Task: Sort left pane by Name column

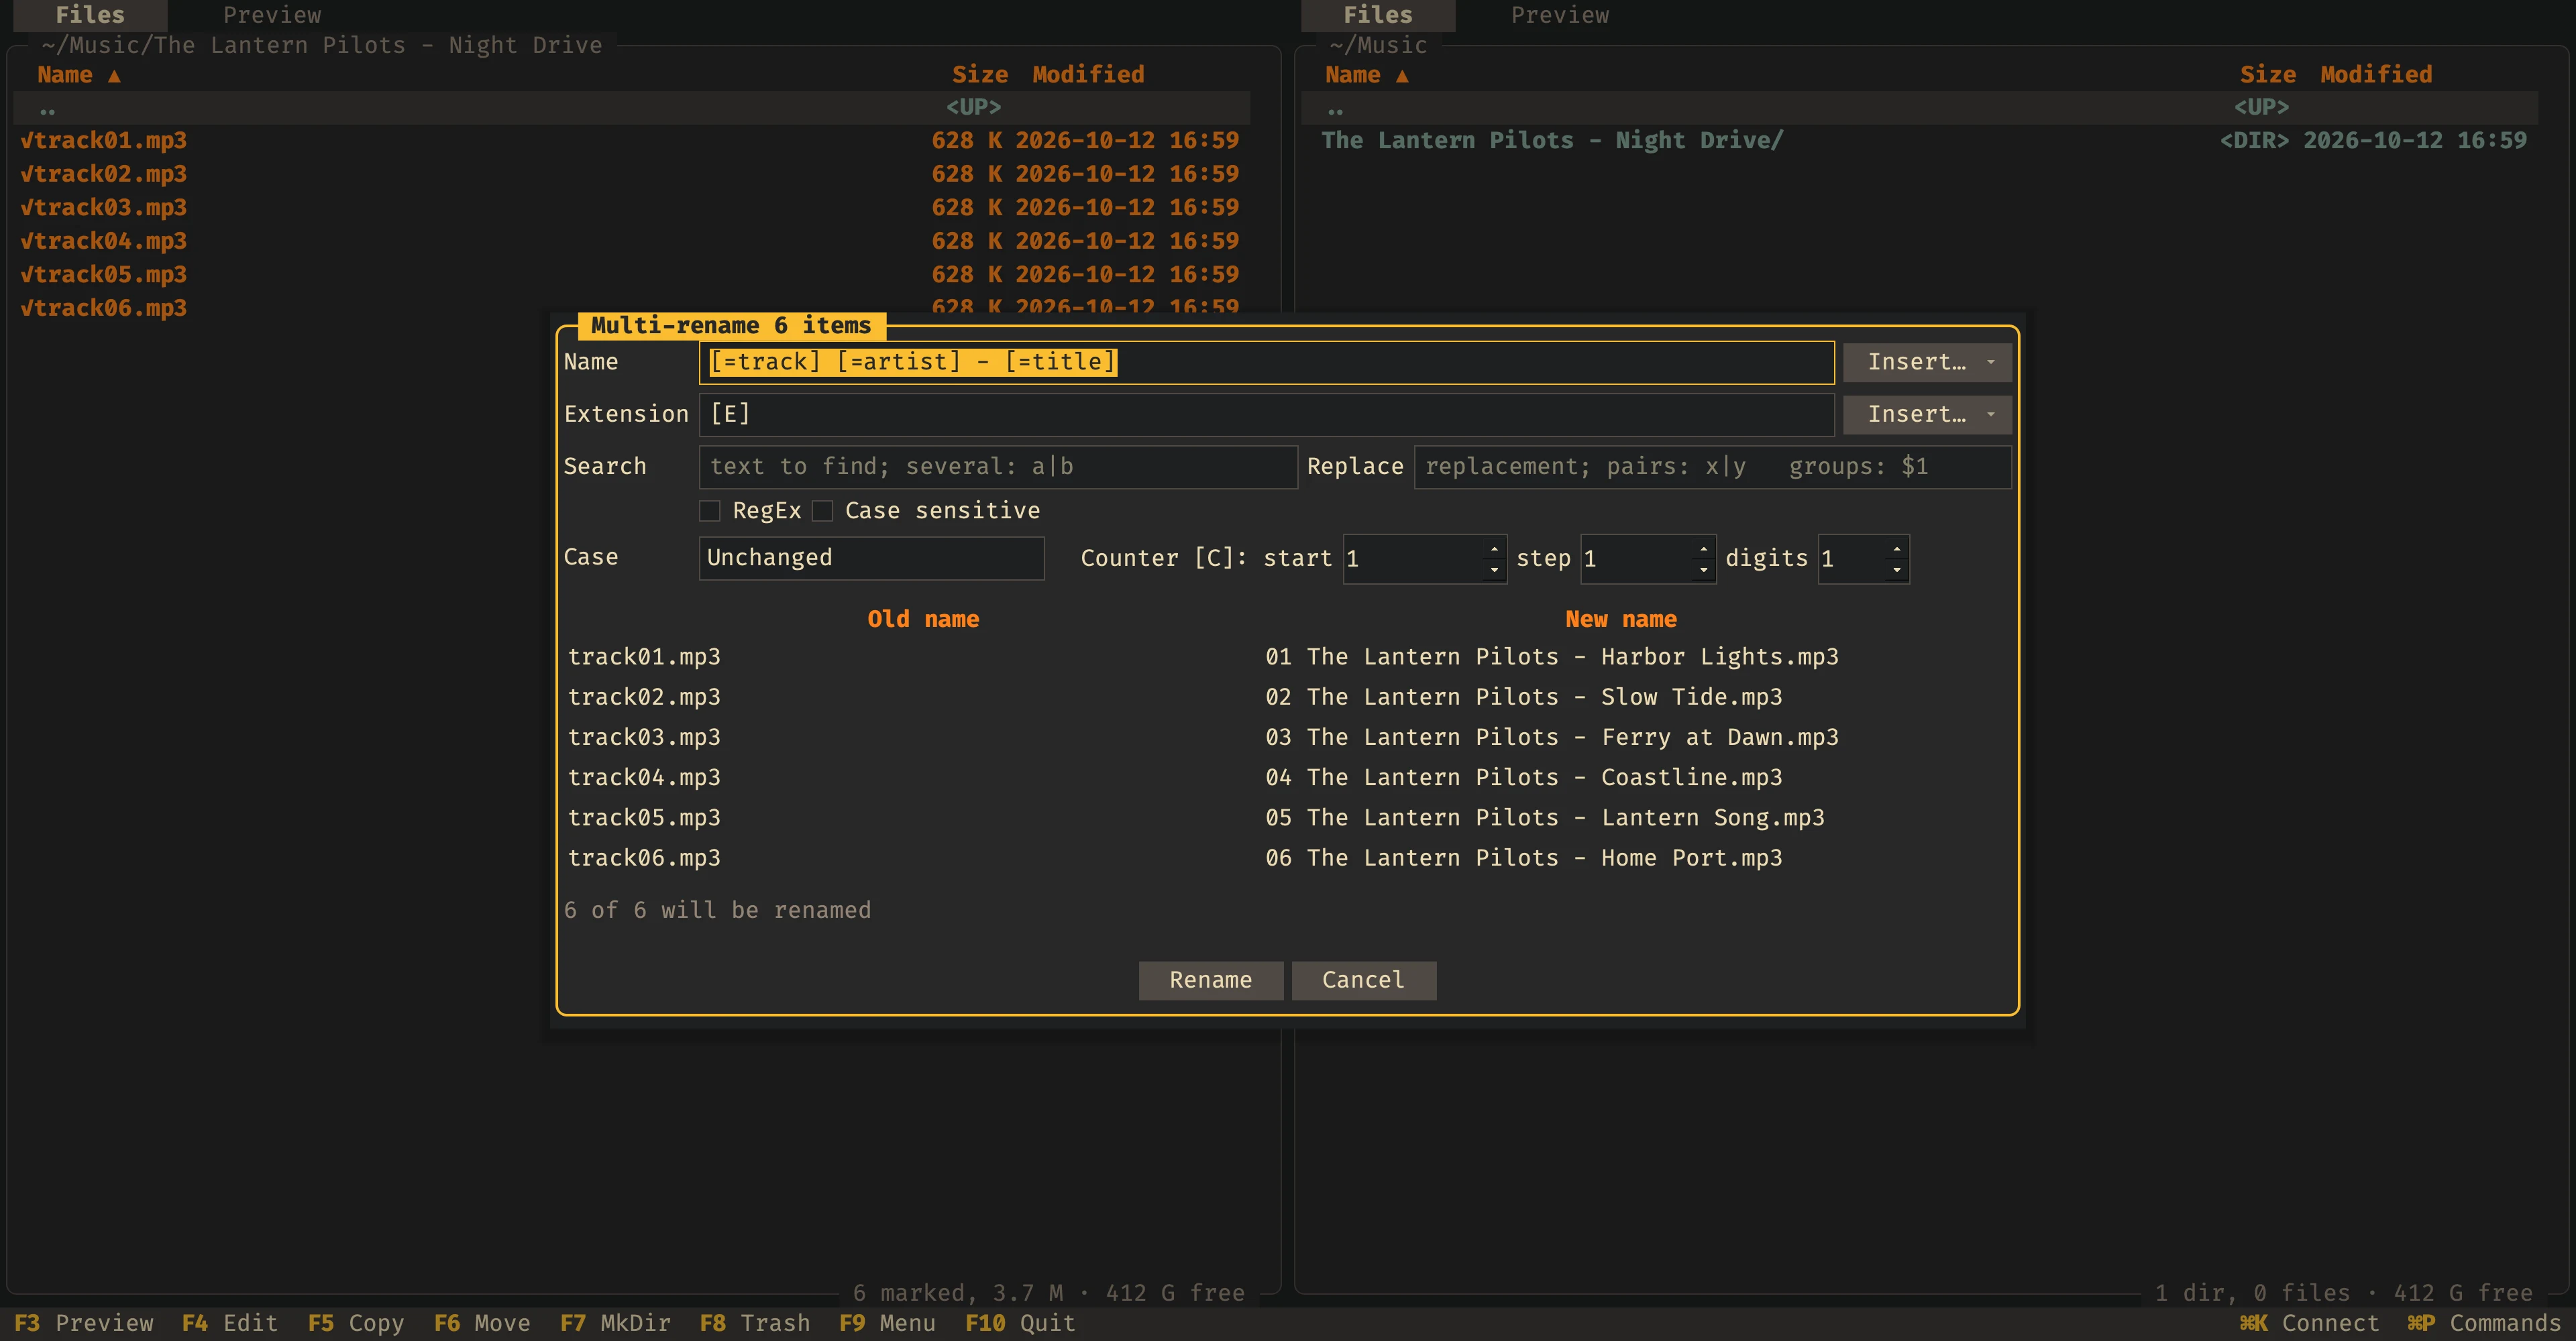Action: [78, 75]
